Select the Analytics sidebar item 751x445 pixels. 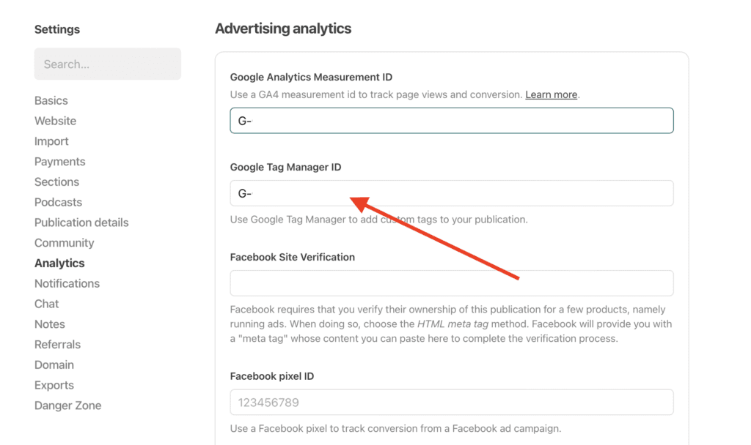click(59, 263)
